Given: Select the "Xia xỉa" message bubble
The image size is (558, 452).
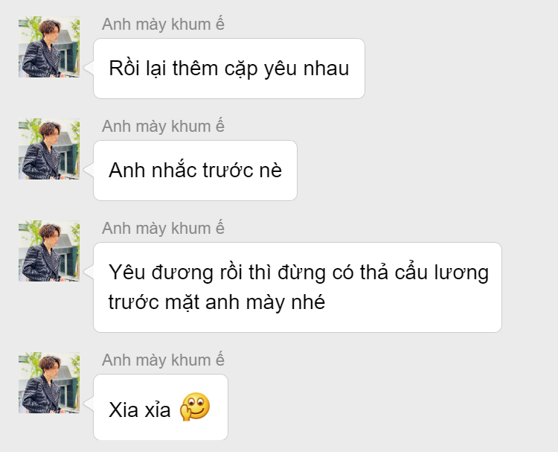Looking at the screenshot, I should [x=161, y=407].
